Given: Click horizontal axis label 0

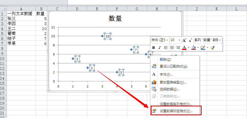Looking at the screenshot, I should point(58,86).
